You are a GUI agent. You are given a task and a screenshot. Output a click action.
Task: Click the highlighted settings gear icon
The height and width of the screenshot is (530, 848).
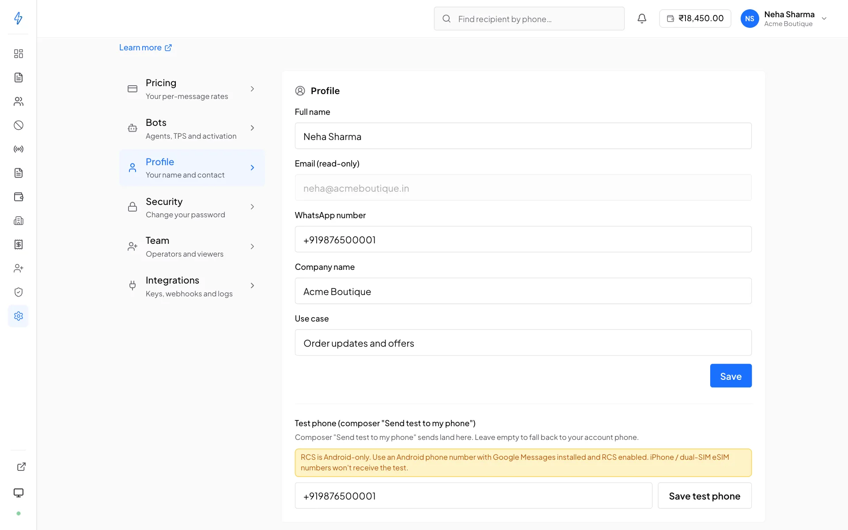18,316
